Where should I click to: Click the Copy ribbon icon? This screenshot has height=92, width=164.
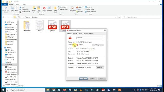12,8
